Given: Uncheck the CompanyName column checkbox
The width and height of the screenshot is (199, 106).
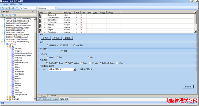Looking at the screenshot, I should pyautogui.click(x=40, y=17).
